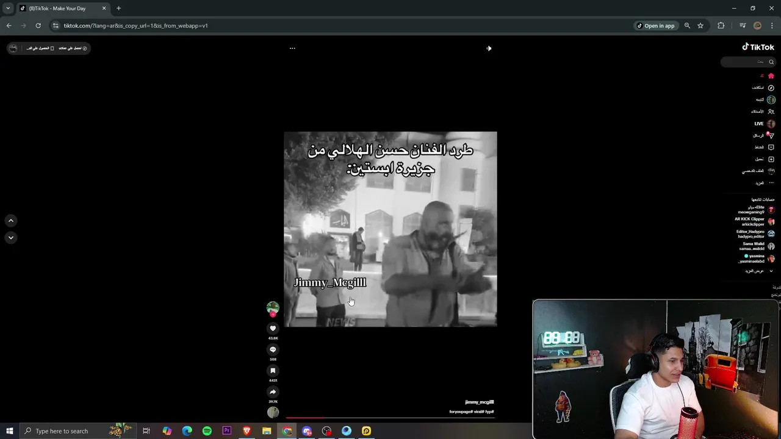Screen dimensions: 781x439
Task: View site information icon in address bar
Action: tap(56, 26)
